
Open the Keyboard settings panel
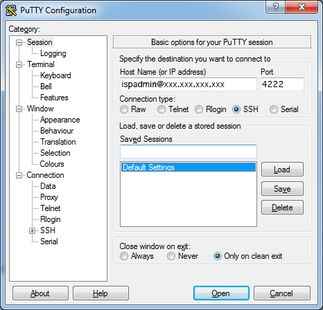click(55, 75)
